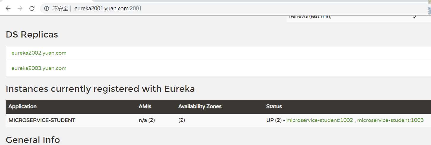431x145 pixels.
Task: Click the Status column header
Action: 274,106
